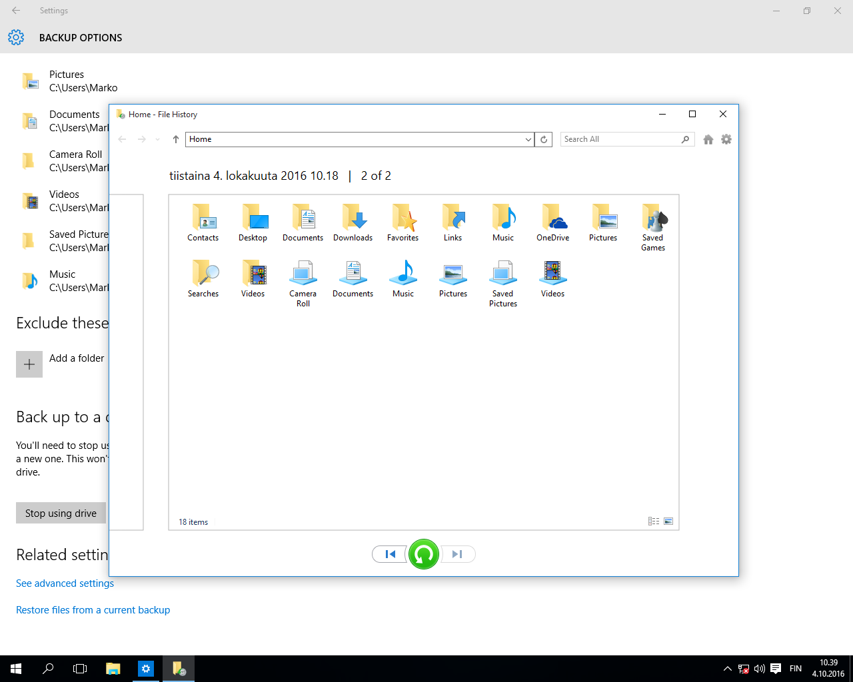Open Restore files from a current backup link

click(93, 610)
